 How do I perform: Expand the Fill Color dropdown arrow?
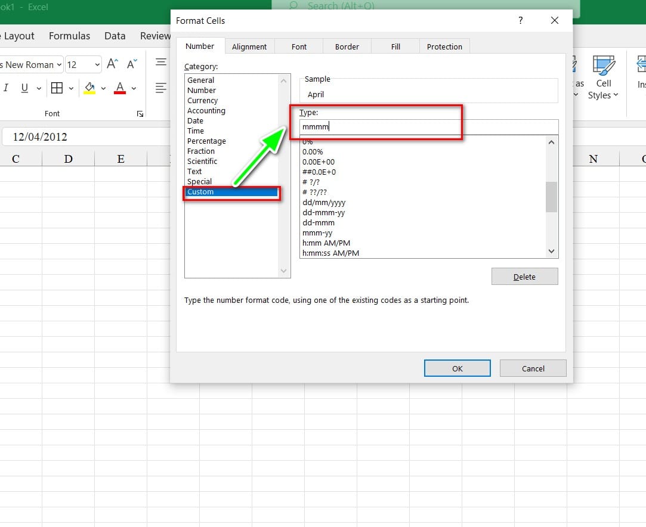(103, 88)
